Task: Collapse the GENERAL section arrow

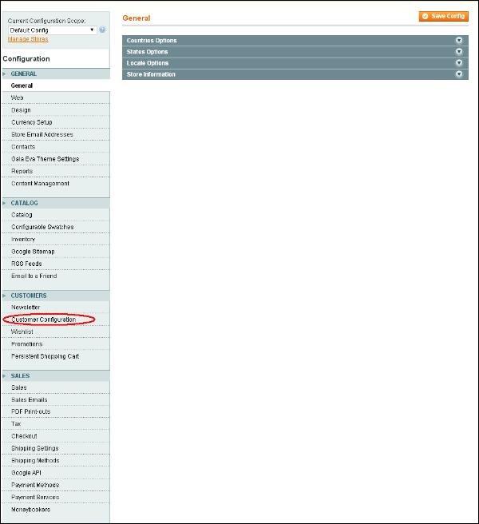Action: point(4,73)
